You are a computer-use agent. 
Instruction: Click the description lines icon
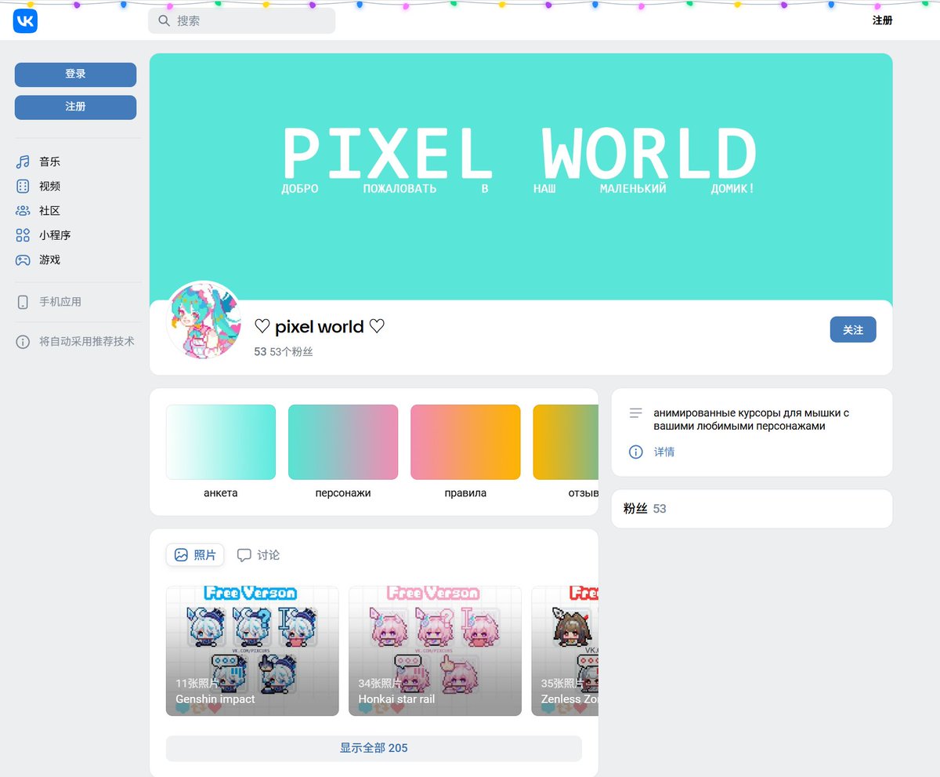(636, 412)
